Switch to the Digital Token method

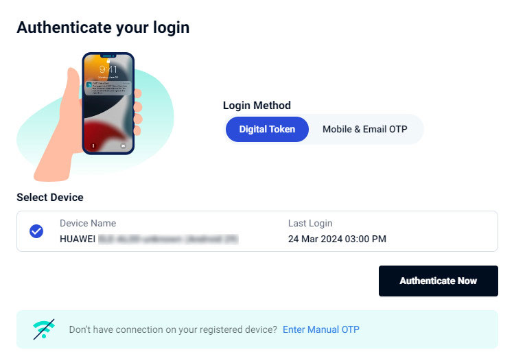pyautogui.click(x=267, y=129)
